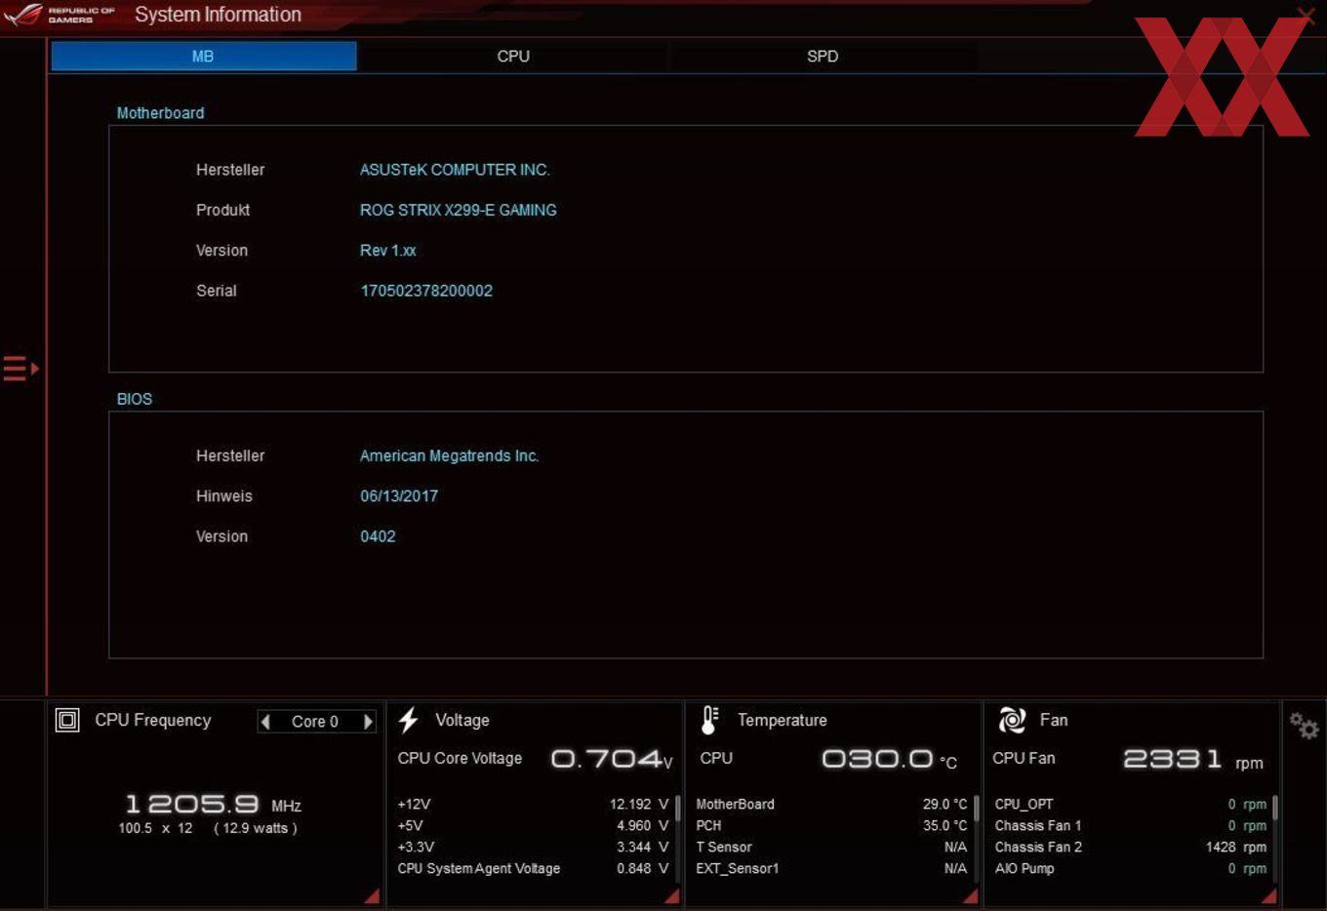Screen dimensions: 1327x911
Task: Click the 'BIOS' section heading
Action: tap(135, 399)
